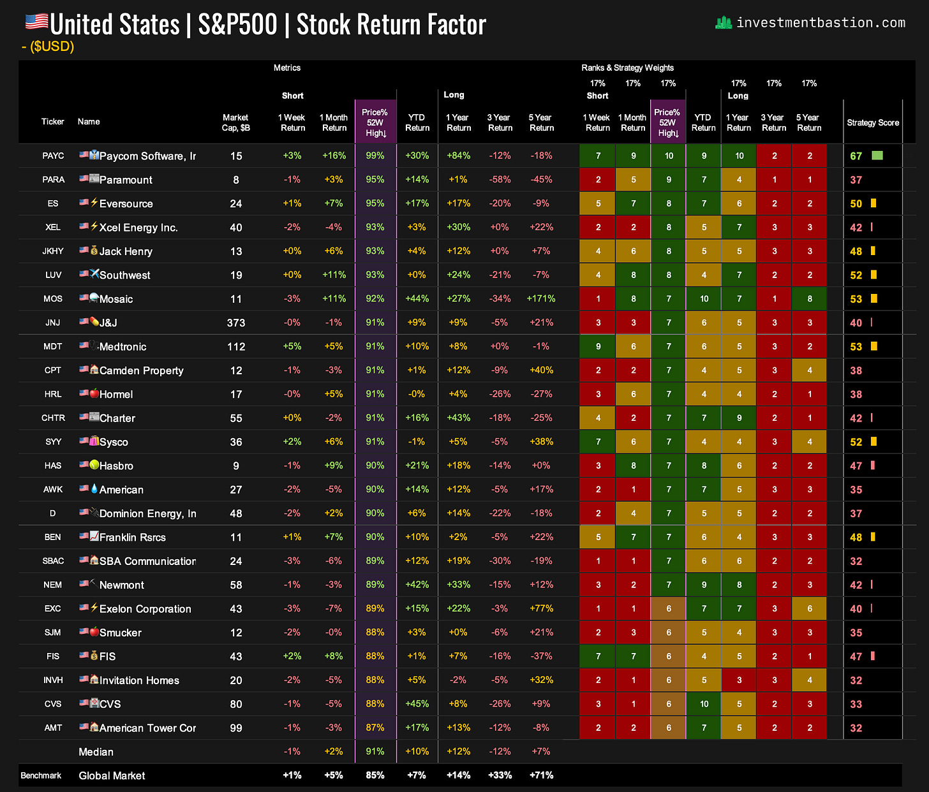929x792 pixels.
Task: Click the lightning bolt icon beside Xcel Energy
Action: pyautogui.click(x=94, y=226)
